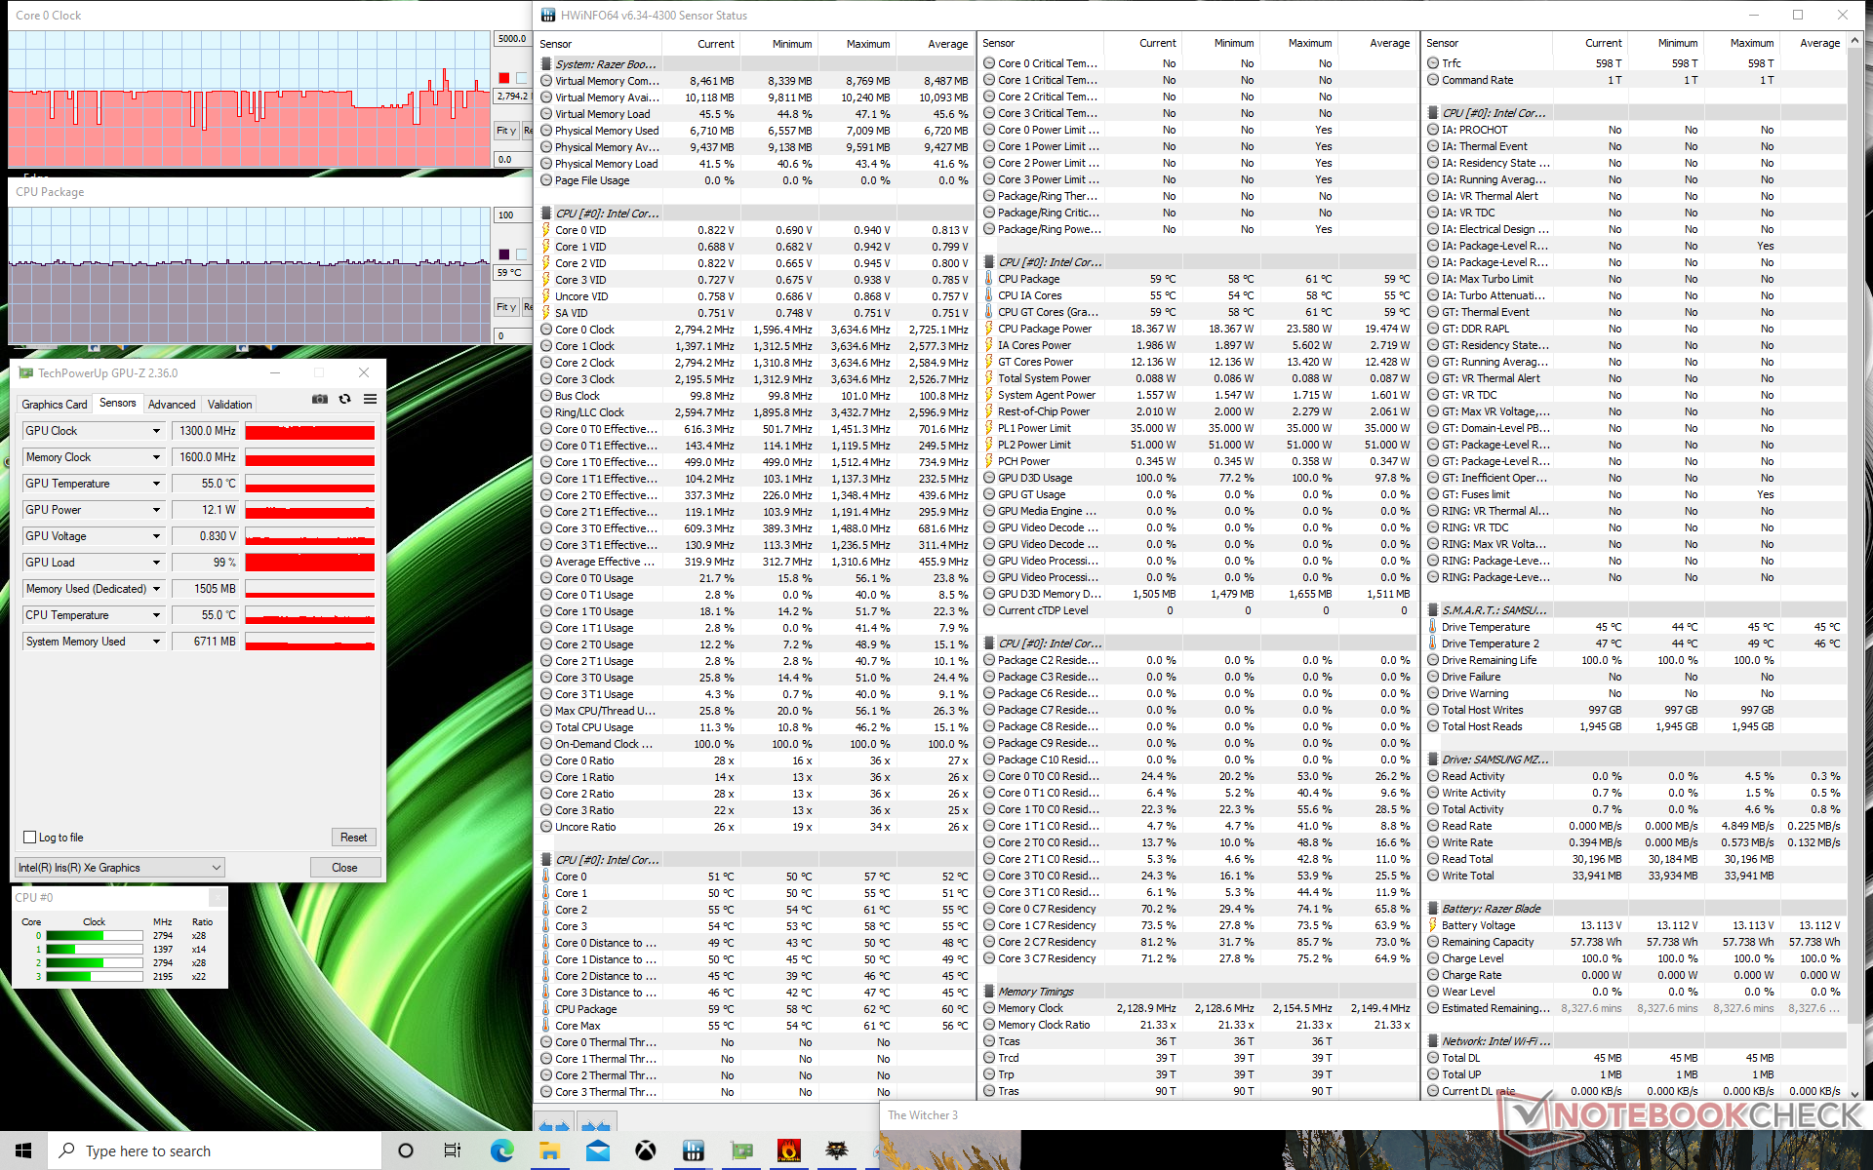Open the GPU-Z hamburger menu
The width and height of the screenshot is (1873, 1170).
click(370, 399)
